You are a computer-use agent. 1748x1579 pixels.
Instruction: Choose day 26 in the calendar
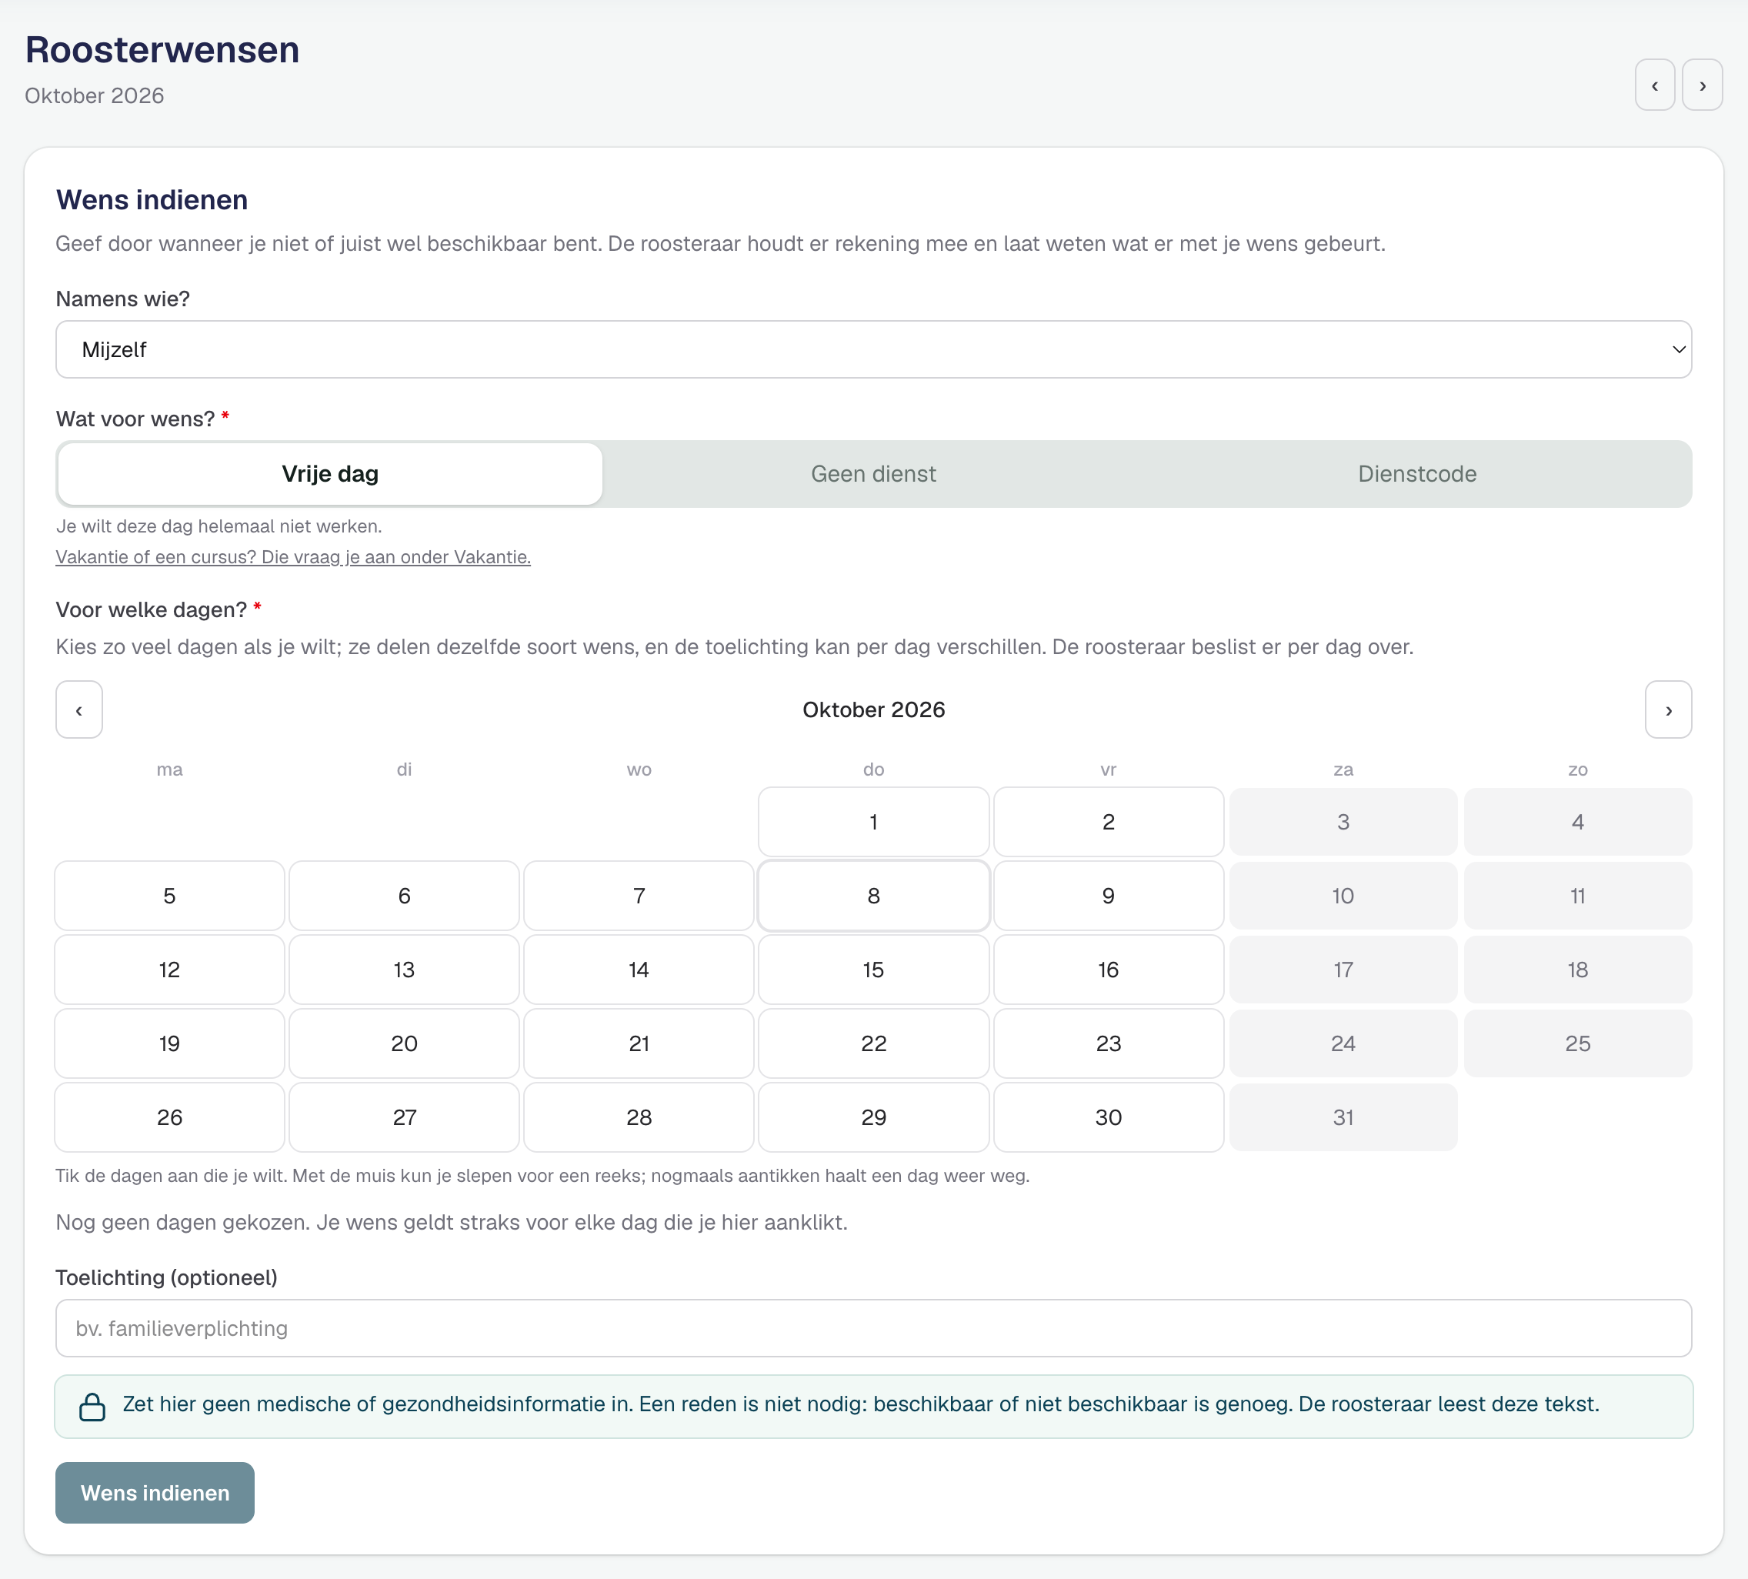point(169,1117)
